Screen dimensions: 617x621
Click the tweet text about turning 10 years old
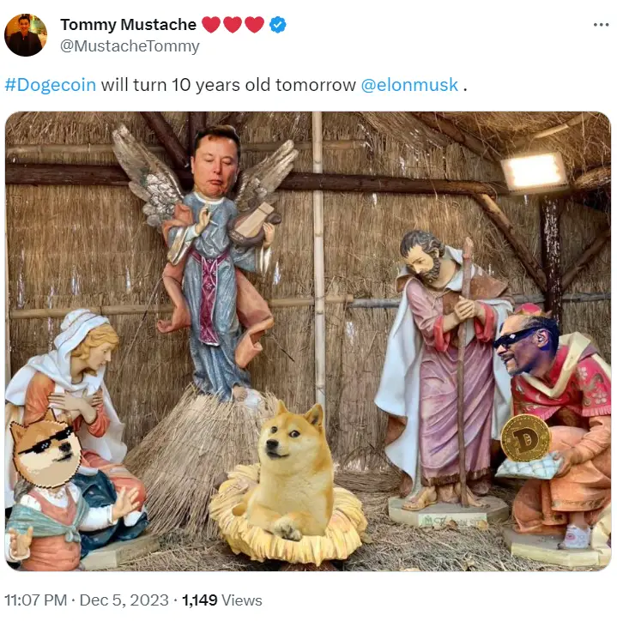pyautogui.click(x=228, y=85)
